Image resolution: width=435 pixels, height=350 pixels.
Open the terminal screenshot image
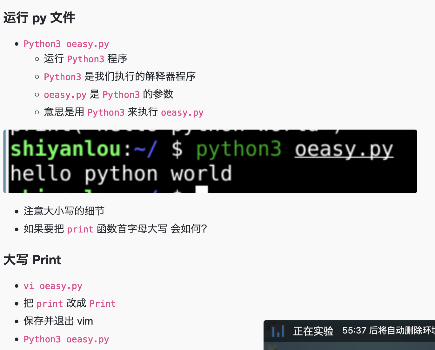pos(210,161)
